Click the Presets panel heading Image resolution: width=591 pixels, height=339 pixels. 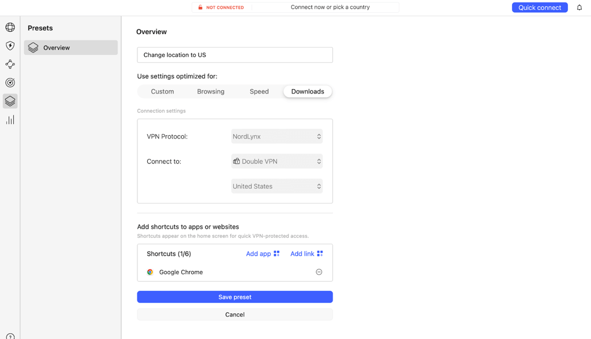click(x=40, y=28)
